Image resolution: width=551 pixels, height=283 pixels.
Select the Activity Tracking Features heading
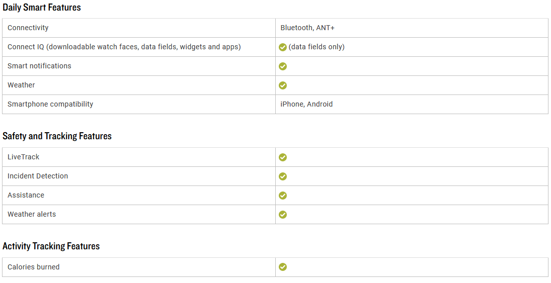click(51, 246)
